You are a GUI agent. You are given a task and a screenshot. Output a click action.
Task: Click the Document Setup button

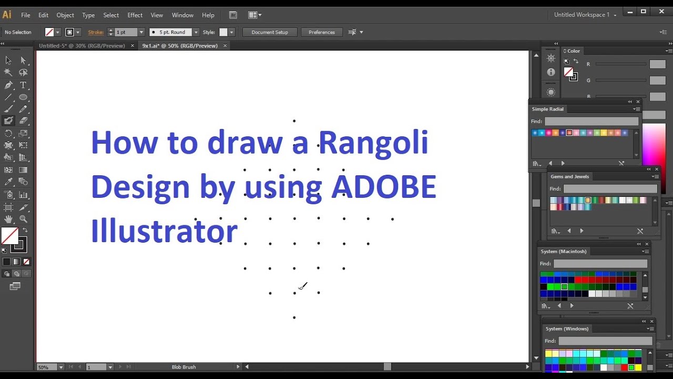[x=270, y=32]
